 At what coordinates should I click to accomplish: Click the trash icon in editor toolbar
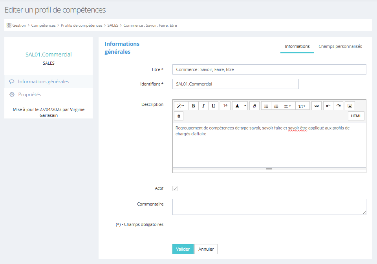click(x=179, y=116)
